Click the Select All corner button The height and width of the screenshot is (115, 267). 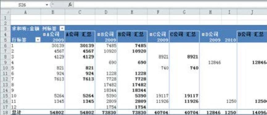click(6, 12)
